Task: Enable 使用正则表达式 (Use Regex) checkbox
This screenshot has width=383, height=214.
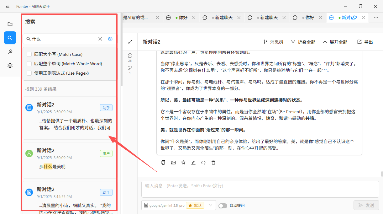Action: point(29,73)
